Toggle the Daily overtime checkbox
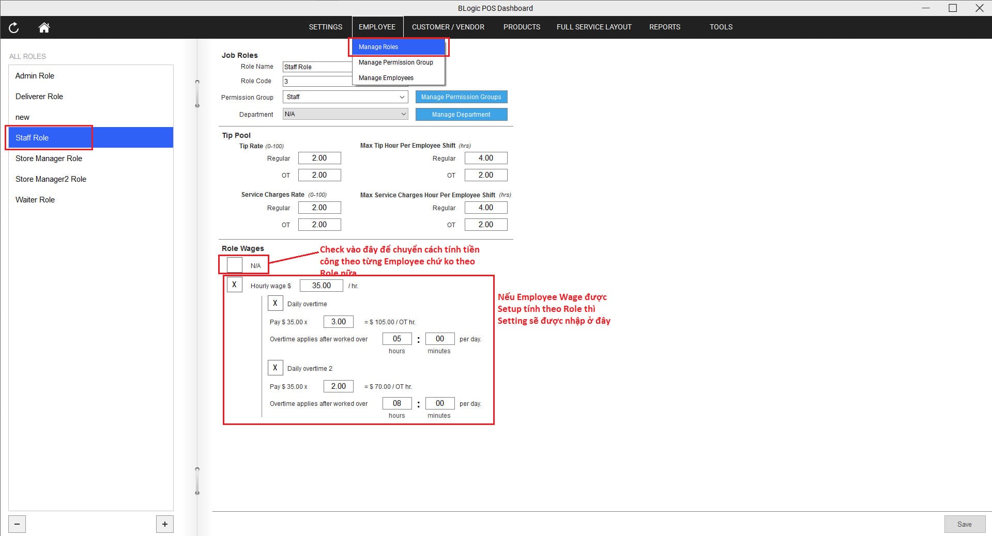 click(275, 303)
